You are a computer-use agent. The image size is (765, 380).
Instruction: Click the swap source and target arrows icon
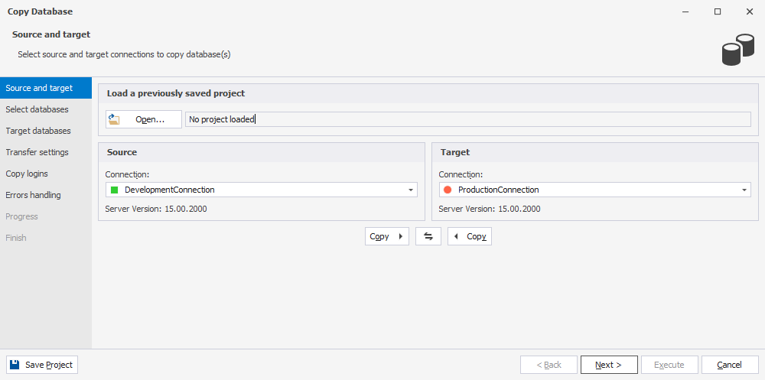(428, 236)
